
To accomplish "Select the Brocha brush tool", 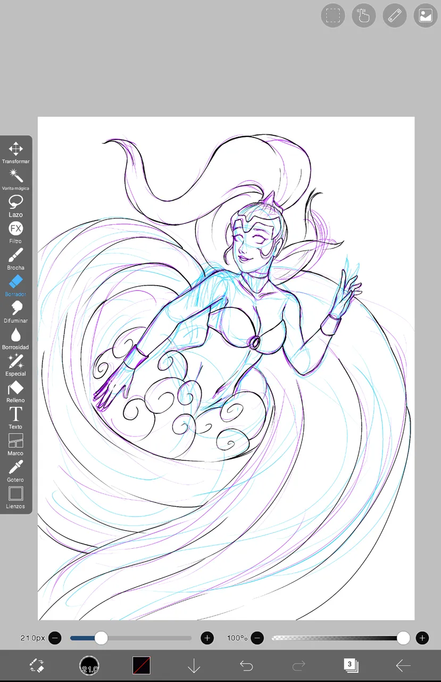I will tap(15, 258).
